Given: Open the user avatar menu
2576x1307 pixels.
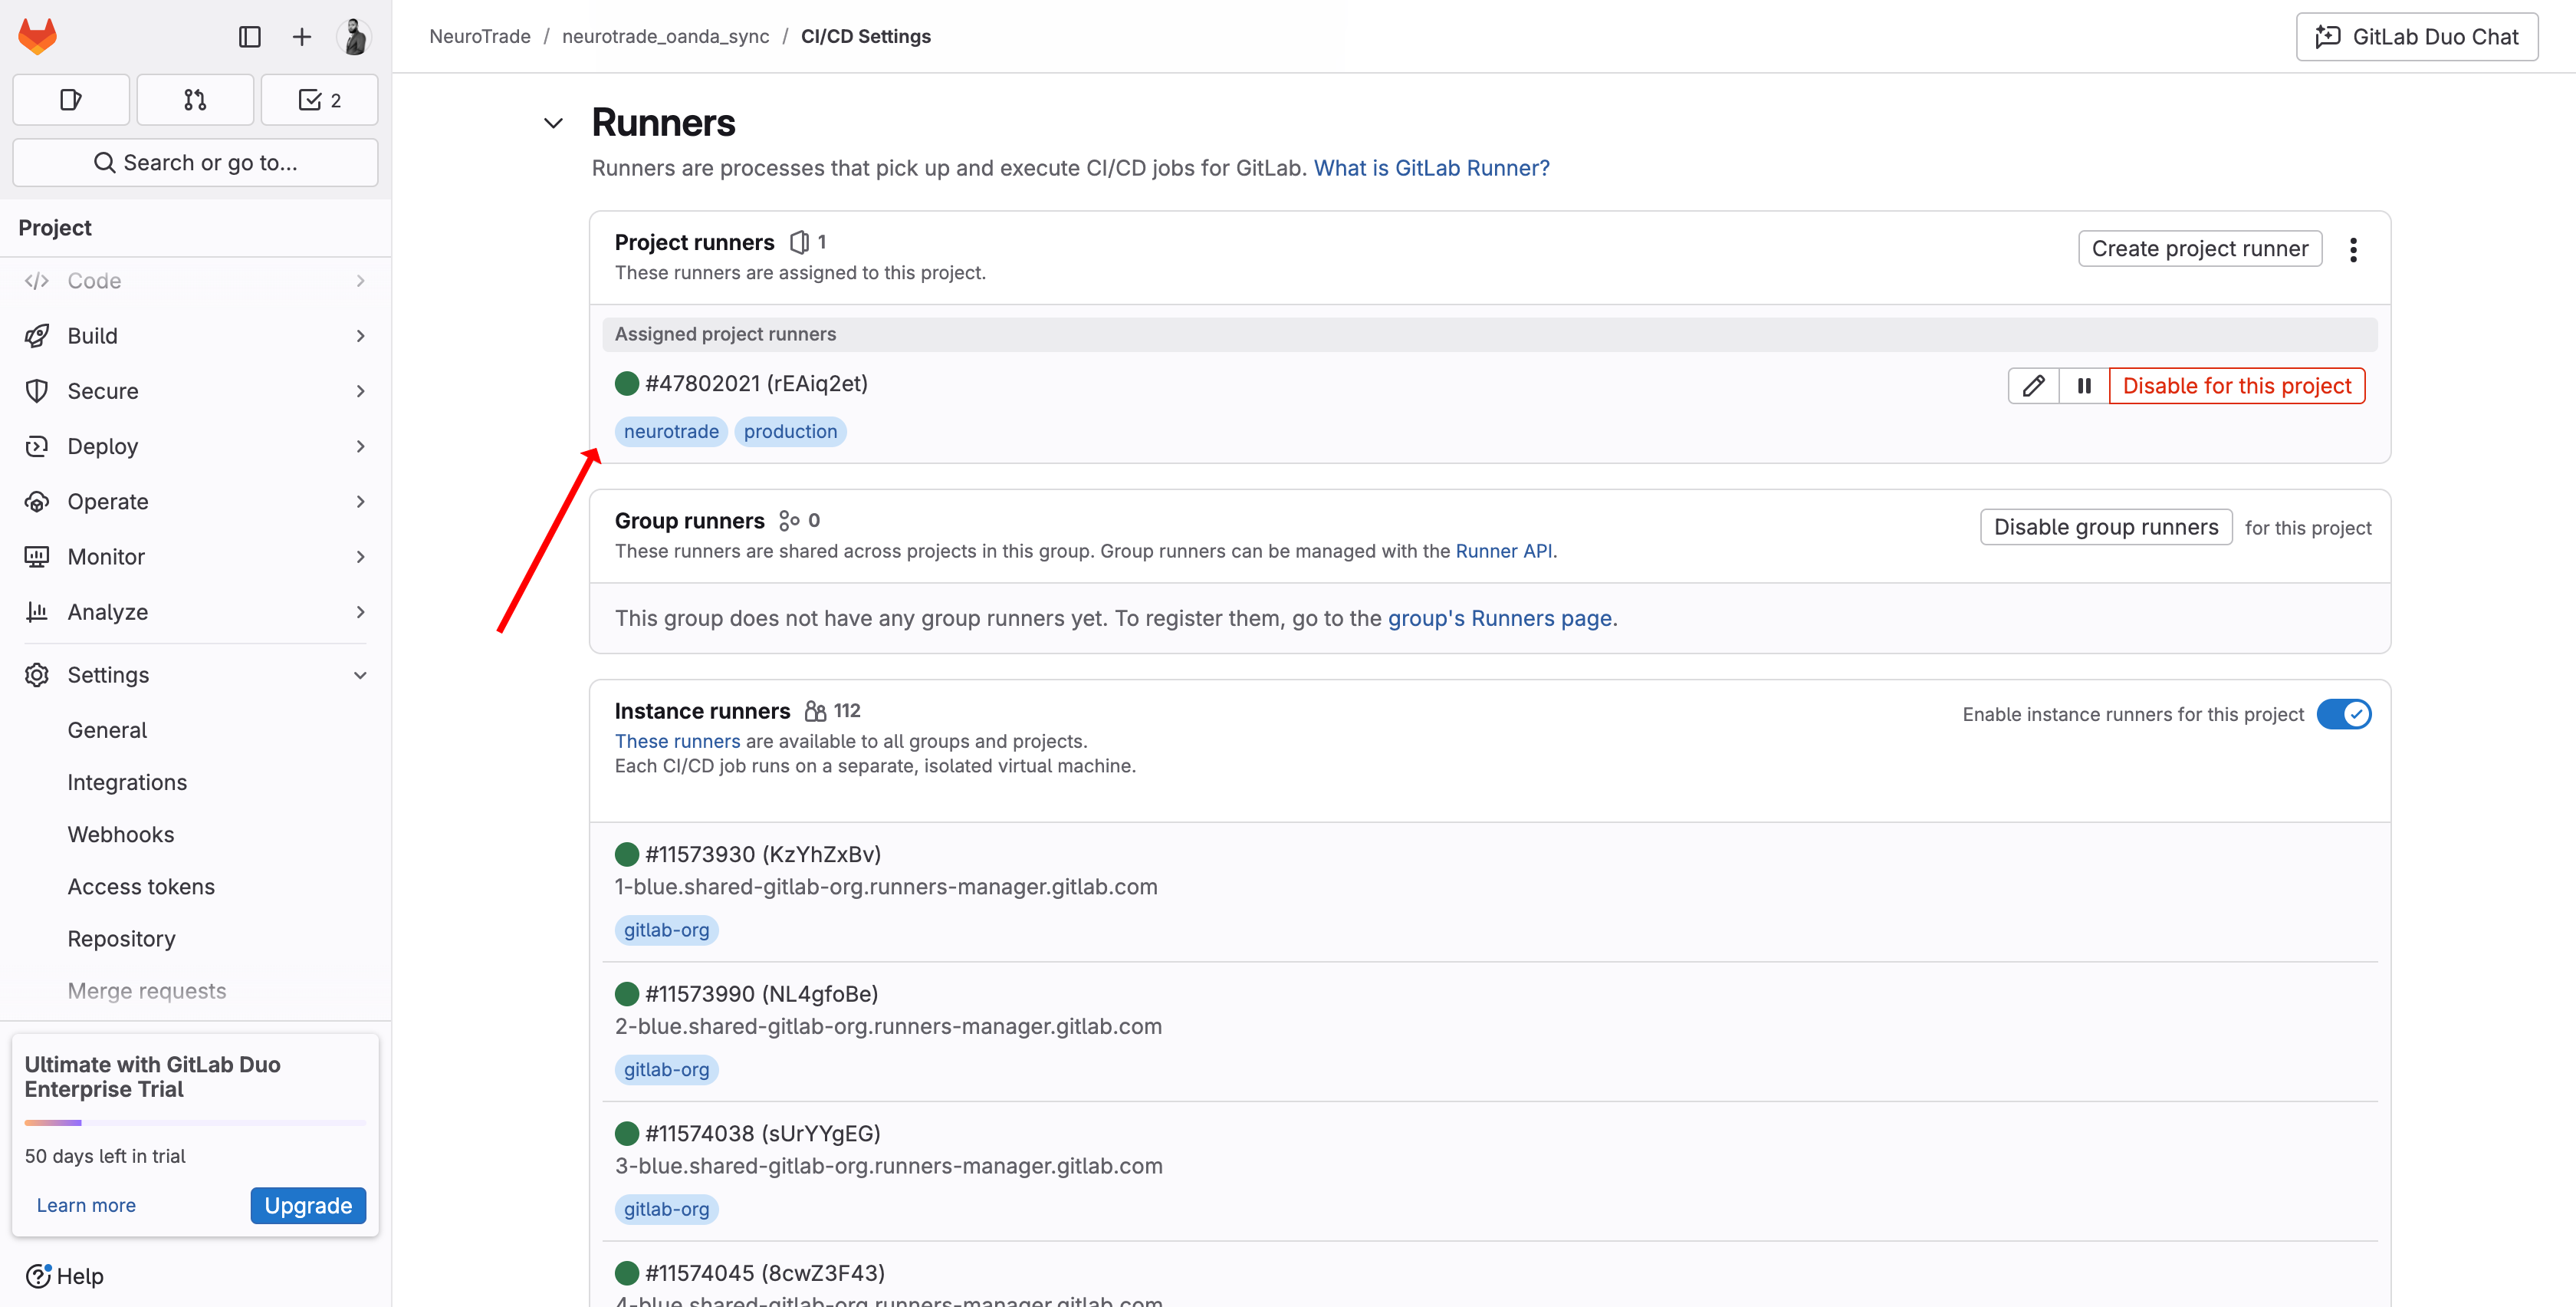Looking at the screenshot, I should [354, 37].
